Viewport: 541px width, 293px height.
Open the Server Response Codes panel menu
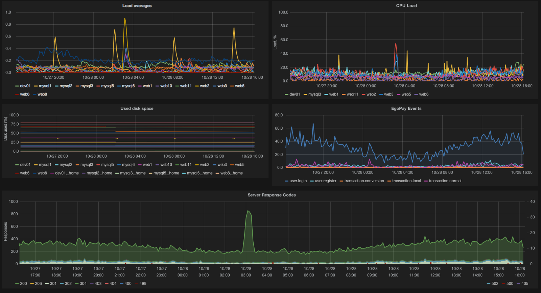(x=272, y=195)
